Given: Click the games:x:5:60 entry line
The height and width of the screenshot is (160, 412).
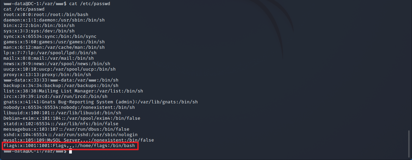Looking at the screenshot, I should [x=54, y=42].
